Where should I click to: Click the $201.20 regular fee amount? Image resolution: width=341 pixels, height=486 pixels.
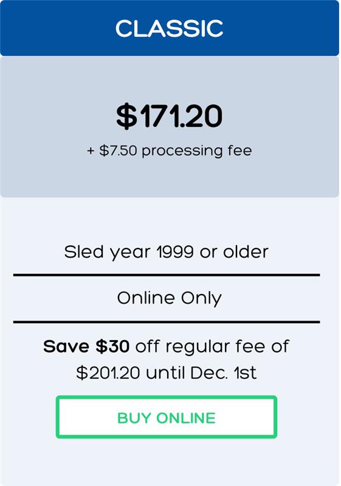coord(108,372)
